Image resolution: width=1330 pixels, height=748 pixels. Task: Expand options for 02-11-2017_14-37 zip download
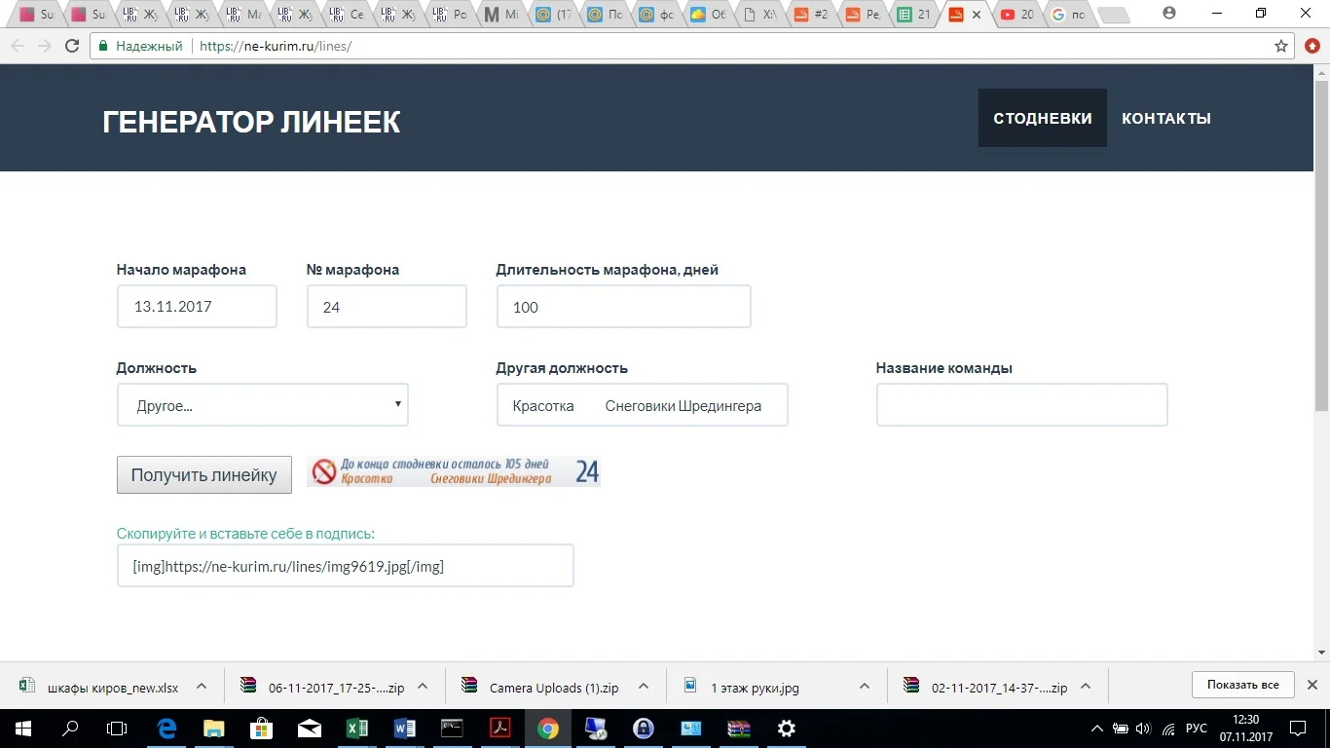(x=1086, y=686)
